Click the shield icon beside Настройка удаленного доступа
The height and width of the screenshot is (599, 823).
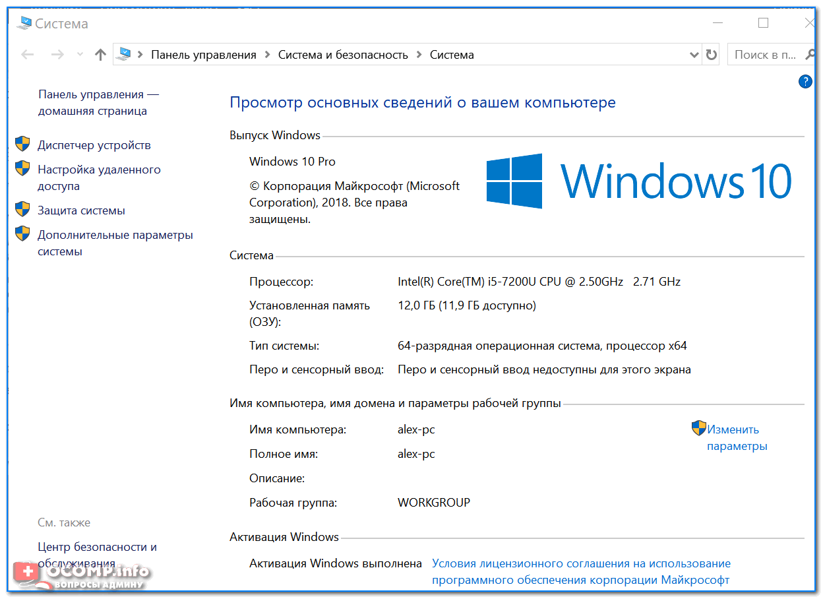pos(22,169)
